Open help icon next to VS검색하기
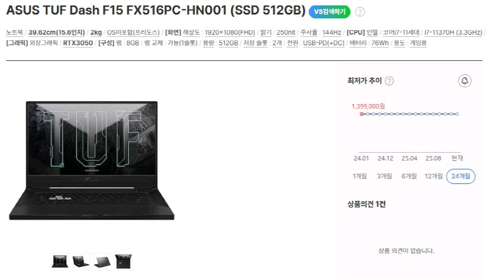The image size is (496, 279). point(360,12)
